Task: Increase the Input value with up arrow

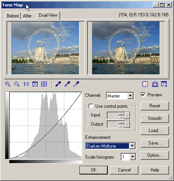Action: 121,114
